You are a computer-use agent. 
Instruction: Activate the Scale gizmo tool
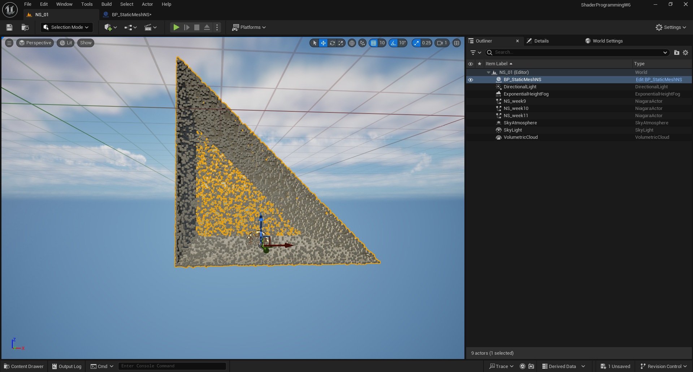click(341, 43)
